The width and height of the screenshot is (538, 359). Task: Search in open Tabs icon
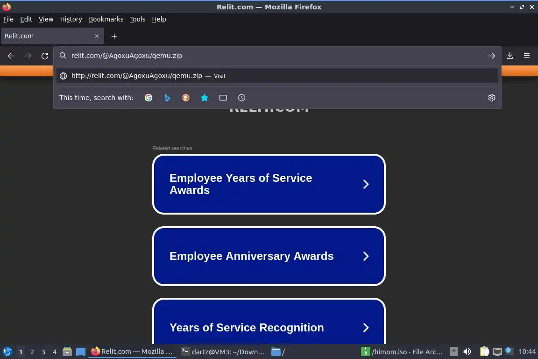(x=223, y=98)
